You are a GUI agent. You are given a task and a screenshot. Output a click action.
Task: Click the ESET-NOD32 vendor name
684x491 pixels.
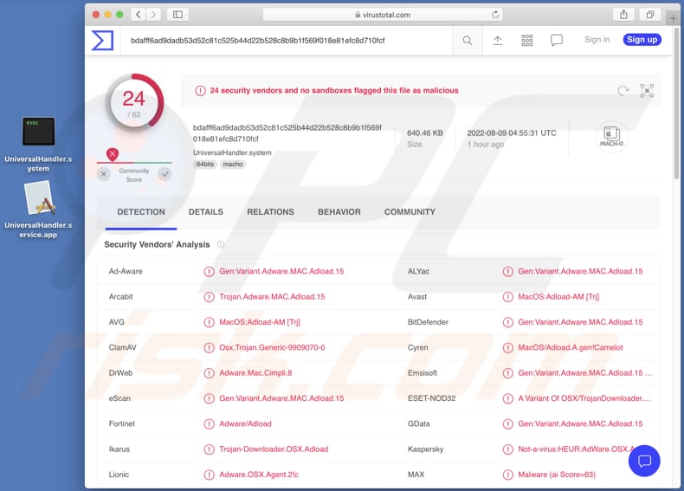431,398
